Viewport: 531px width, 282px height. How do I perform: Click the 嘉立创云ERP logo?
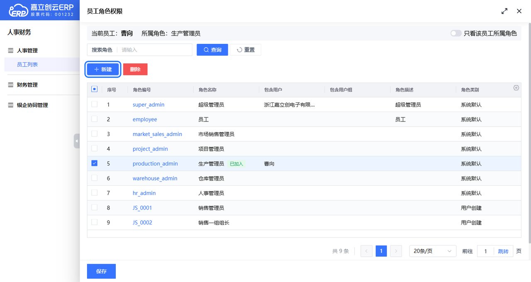pos(41,10)
